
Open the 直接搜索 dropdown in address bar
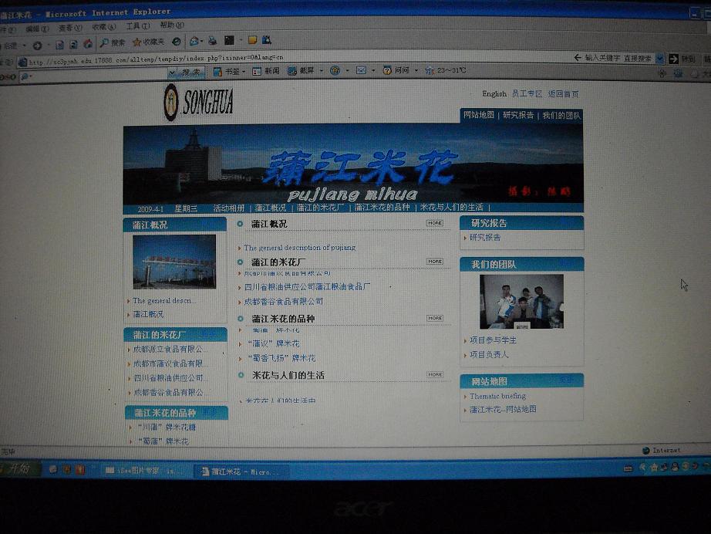642,59
